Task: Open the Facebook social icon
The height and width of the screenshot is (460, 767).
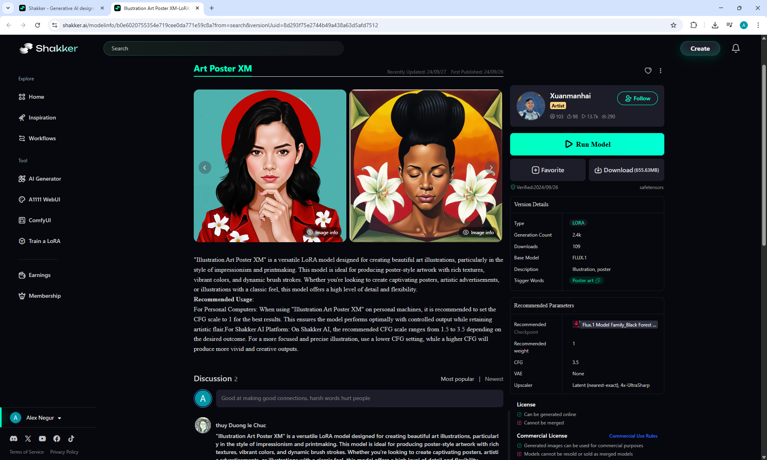Action: (x=57, y=438)
